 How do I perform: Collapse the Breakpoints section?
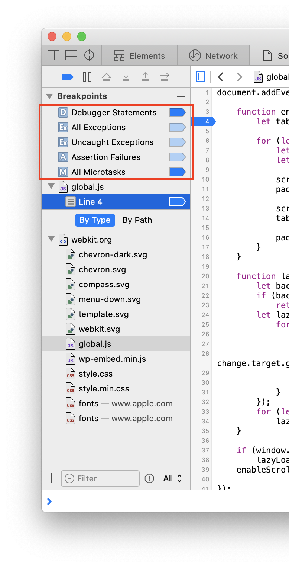pos(49,96)
